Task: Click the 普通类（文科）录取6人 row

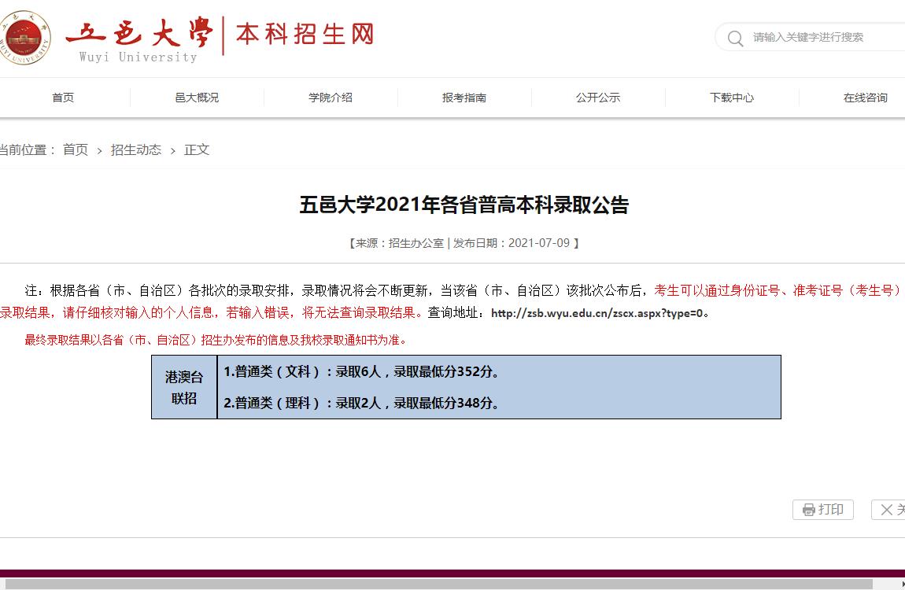Action: click(361, 371)
